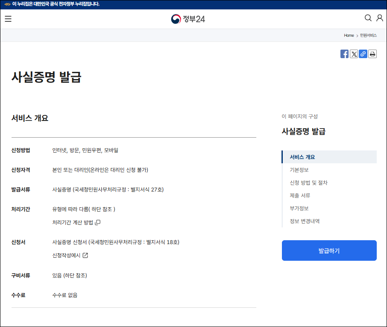Click text 유형에 따라 다름( 하단 참조 )

(84, 209)
